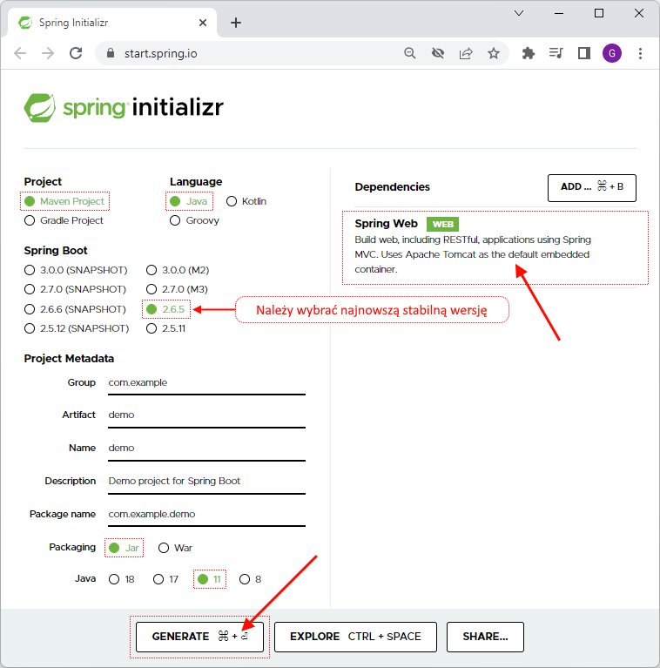This screenshot has height=668, width=660.
Task: Click the Dependencies heading
Action: [392, 187]
